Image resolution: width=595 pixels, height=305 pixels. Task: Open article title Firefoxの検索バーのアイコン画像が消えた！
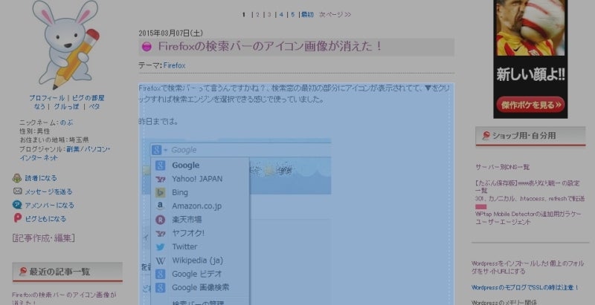269,47
